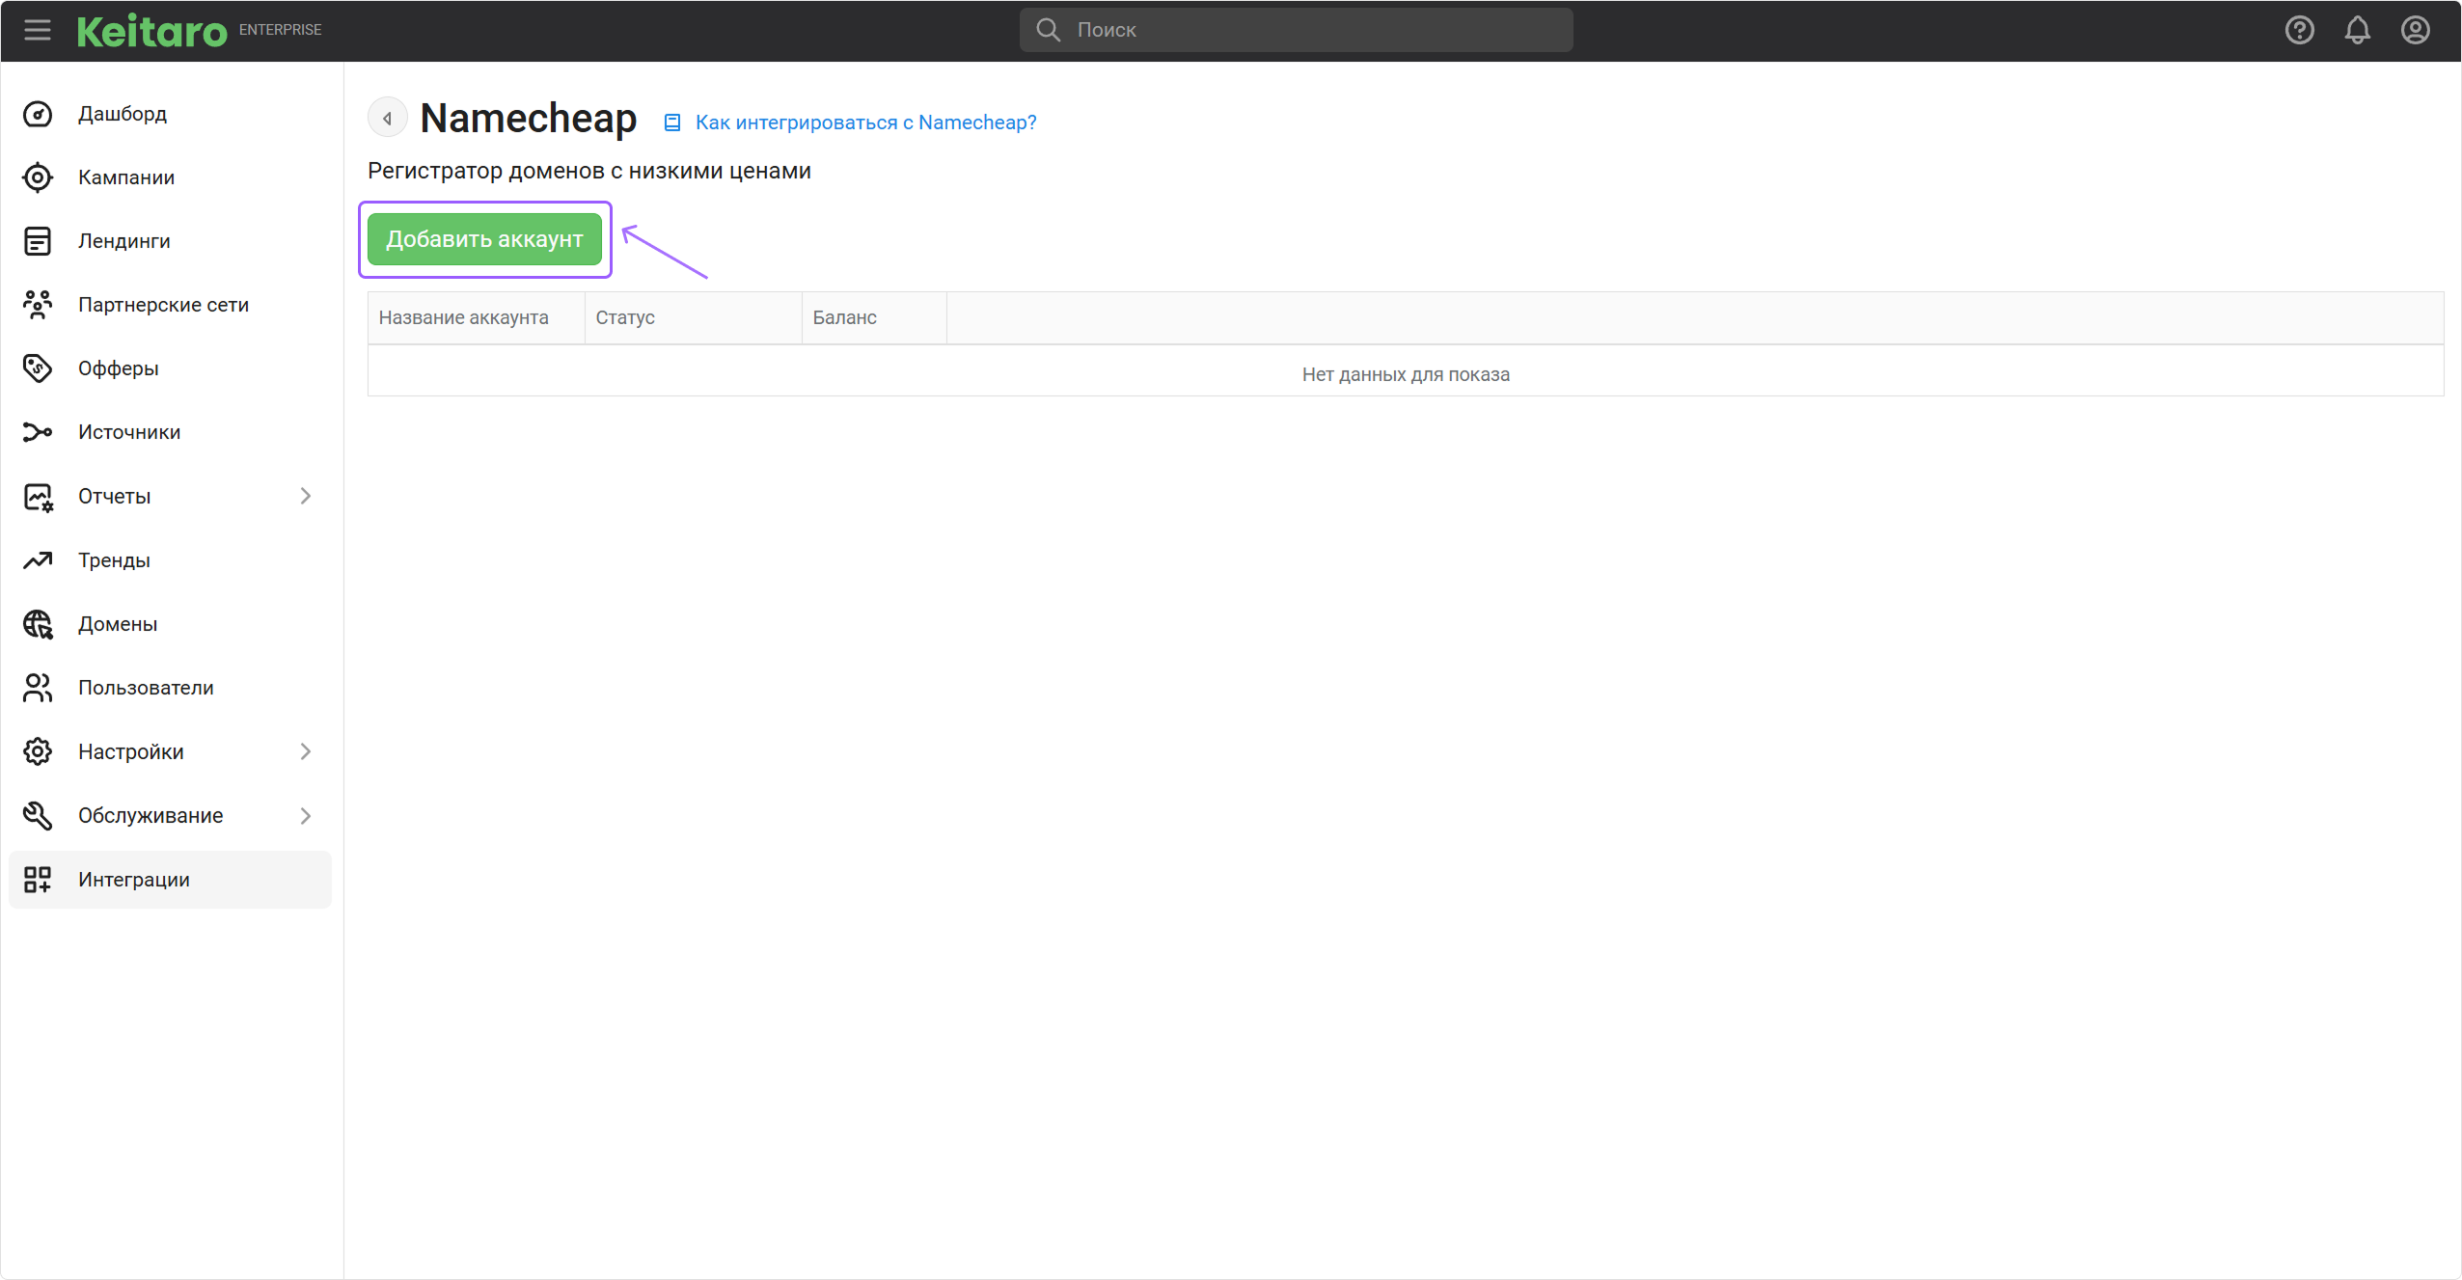Click the Партнерские сети people icon
This screenshot has width=2462, height=1280.
click(x=38, y=305)
